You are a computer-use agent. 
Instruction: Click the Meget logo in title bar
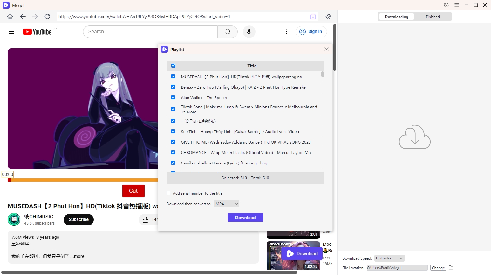pyautogui.click(x=6, y=5)
